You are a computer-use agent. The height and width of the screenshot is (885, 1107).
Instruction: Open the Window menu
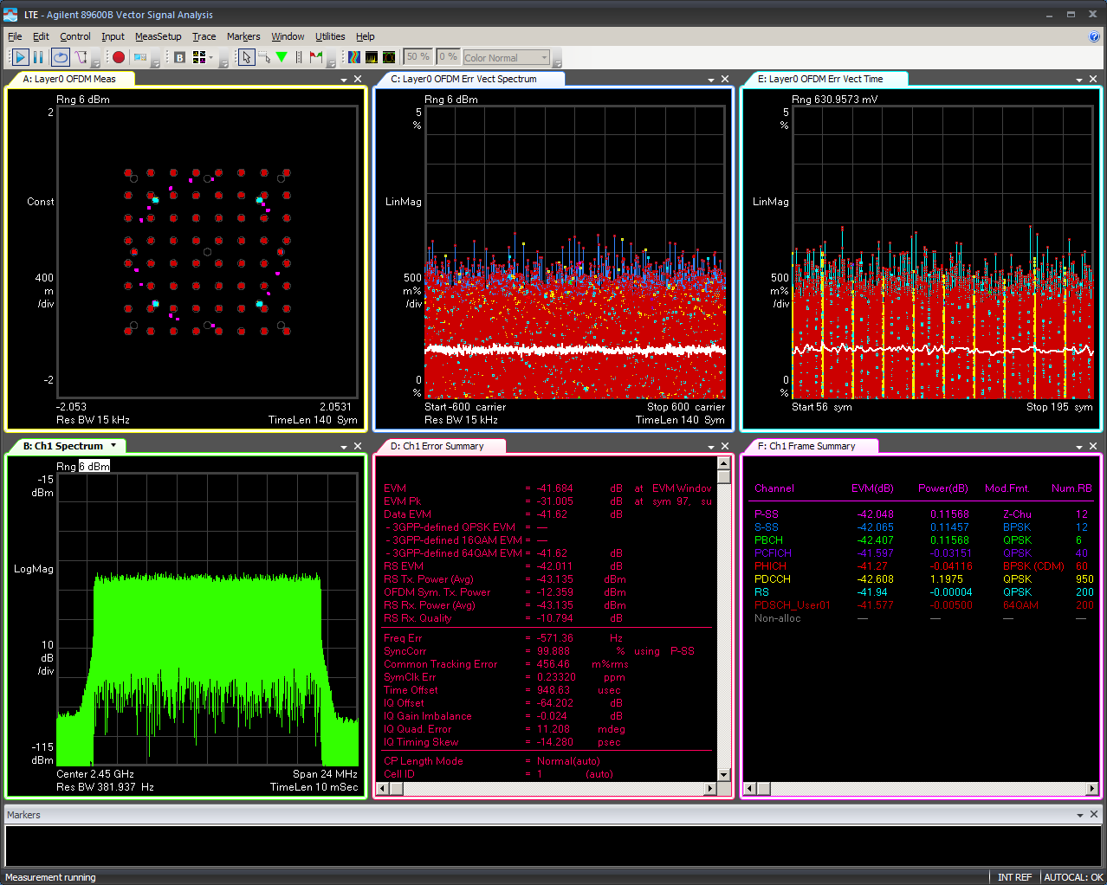coord(288,36)
